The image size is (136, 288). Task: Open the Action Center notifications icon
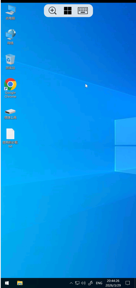tap(128, 283)
